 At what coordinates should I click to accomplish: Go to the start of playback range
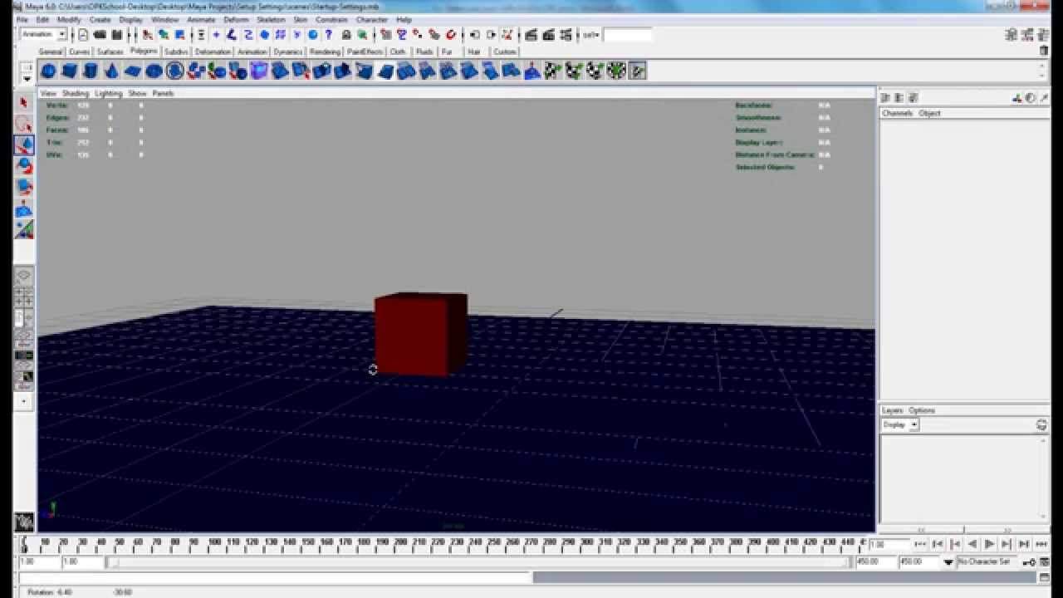pos(920,544)
